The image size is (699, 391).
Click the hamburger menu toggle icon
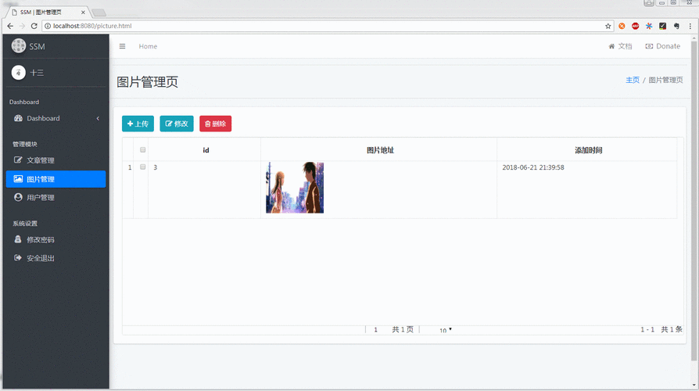[x=122, y=46]
